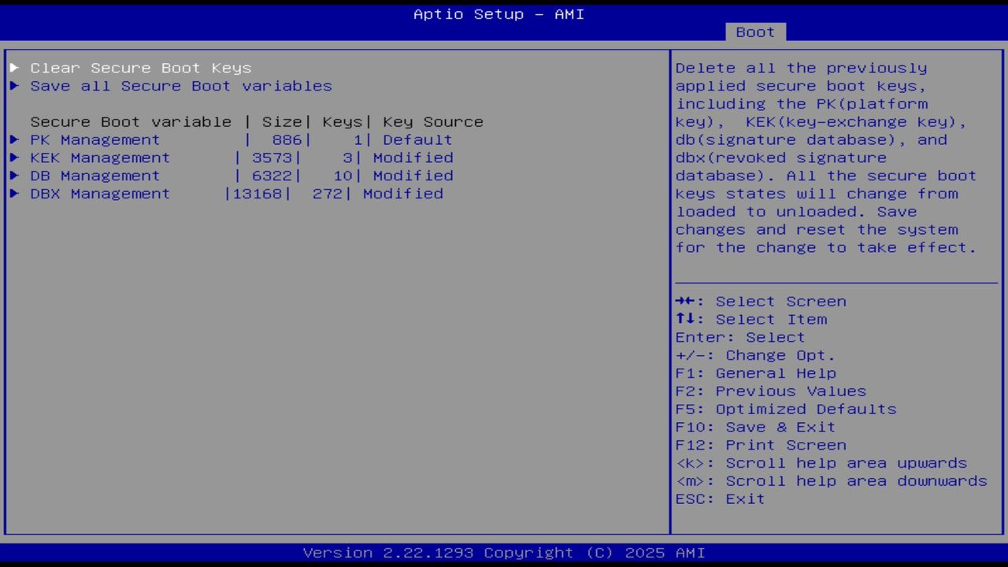
Task: Select the arrow beside Clear Secure Boot Keys
Action: coord(14,68)
